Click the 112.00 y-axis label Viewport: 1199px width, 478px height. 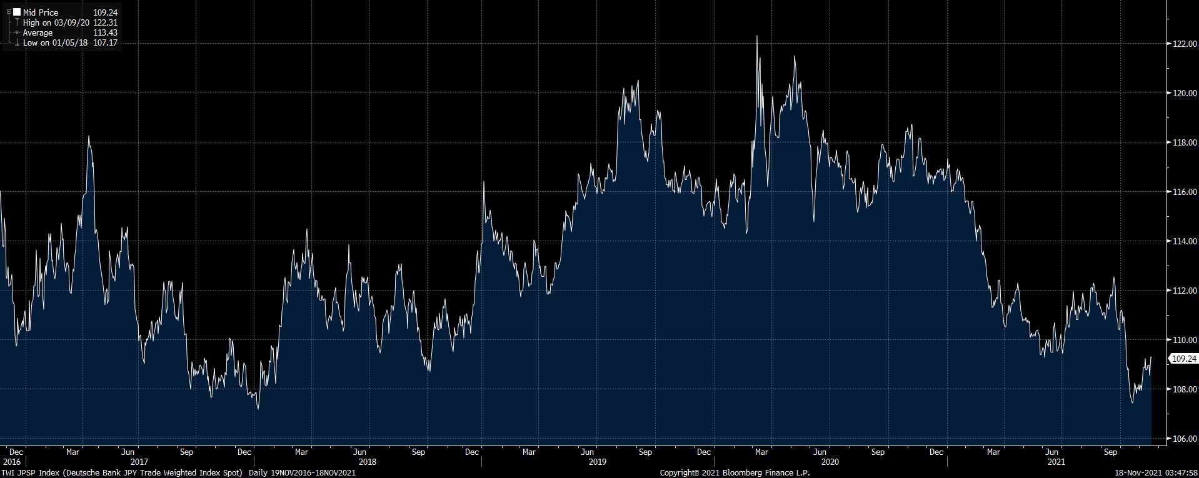tap(1185, 291)
